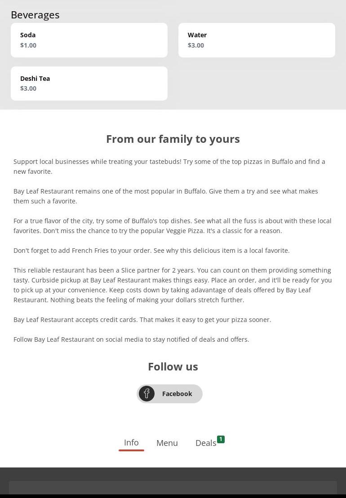Click the round Facebook logo icon

(146, 394)
